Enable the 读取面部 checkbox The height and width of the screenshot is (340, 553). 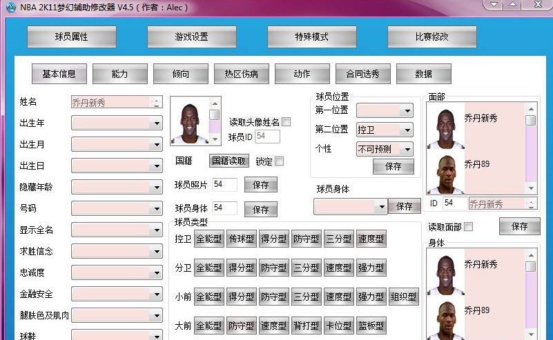point(469,227)
